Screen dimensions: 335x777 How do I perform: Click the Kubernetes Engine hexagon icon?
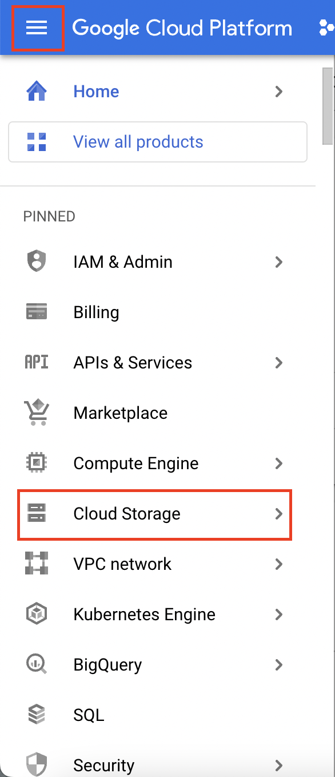tap(37, 615)
